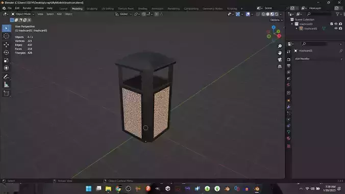Toggle camera view icon in viewport
This screenshot has width=345, height=194.
[280, 60]
